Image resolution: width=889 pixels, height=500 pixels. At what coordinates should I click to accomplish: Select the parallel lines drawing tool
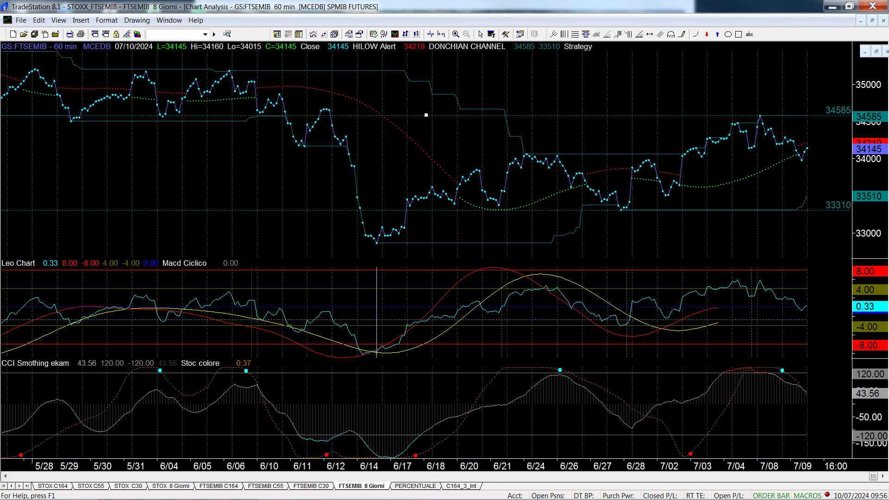point(660,34)
